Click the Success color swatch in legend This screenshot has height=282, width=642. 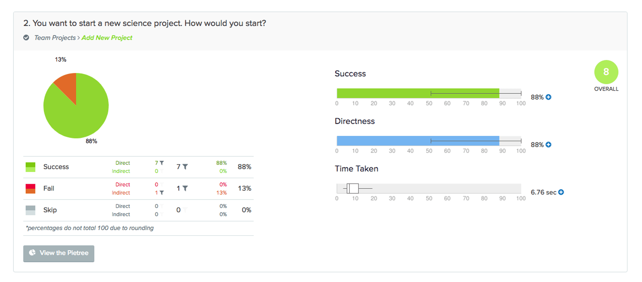point(30,167)
